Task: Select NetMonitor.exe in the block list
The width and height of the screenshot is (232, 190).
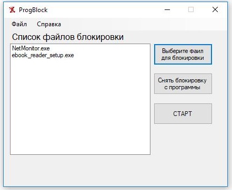Action: point(31,48)
